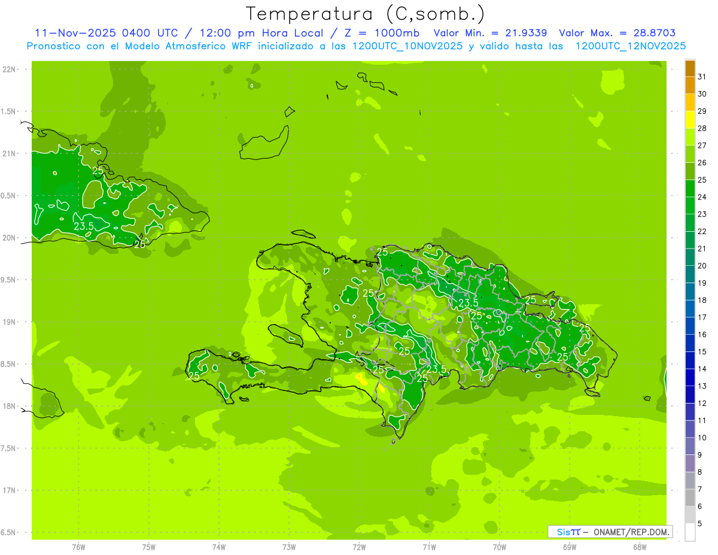Select the "Valor Min. = 21.9339" value

490,33
